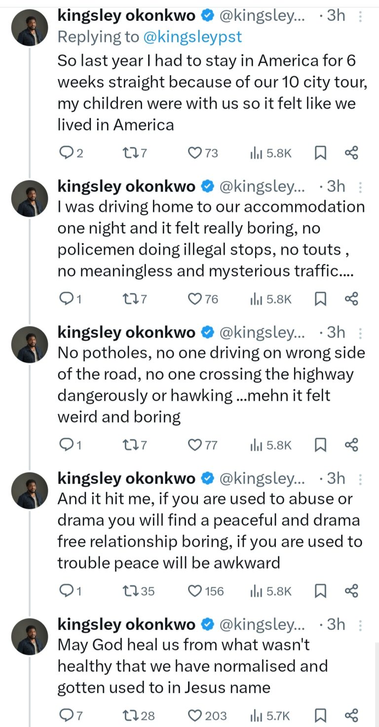Share the 'May God heal us' tweet
Image resolution: width=379 pixels, height=727 pixels.
tap(351, 715)
